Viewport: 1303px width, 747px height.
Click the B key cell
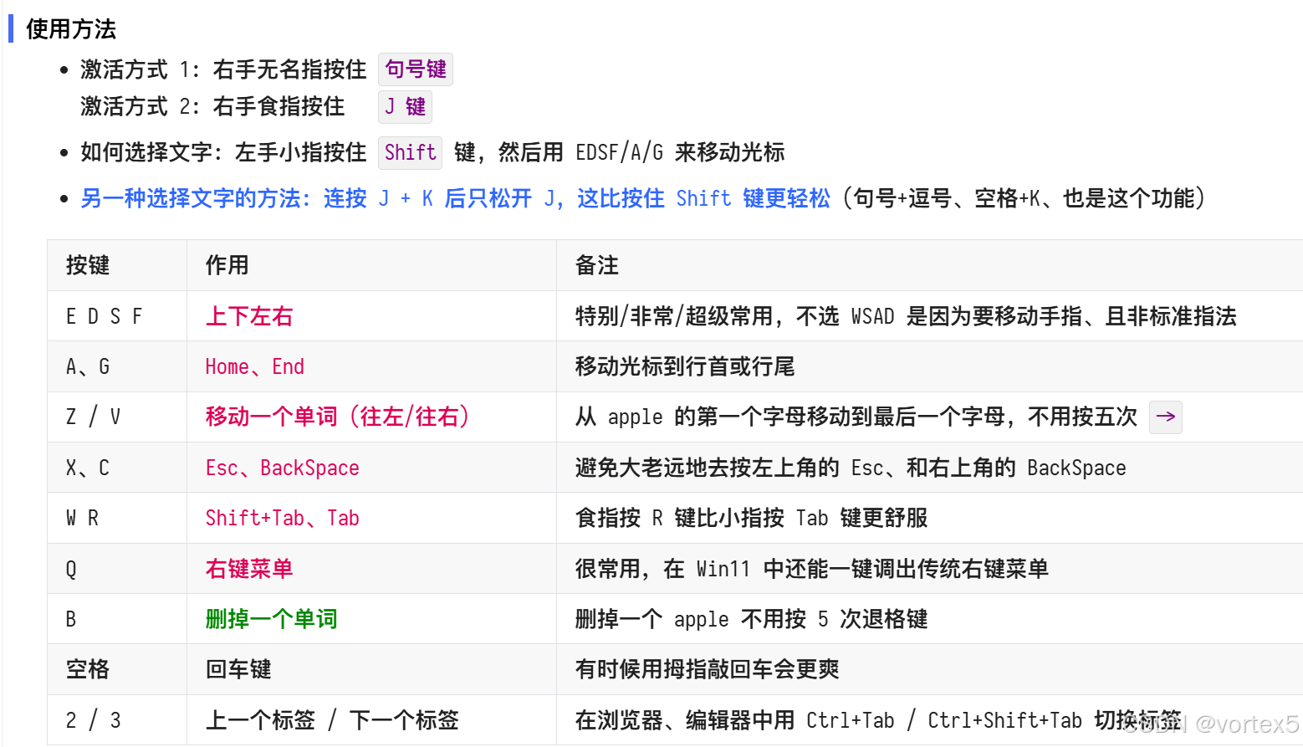[117, 619]
